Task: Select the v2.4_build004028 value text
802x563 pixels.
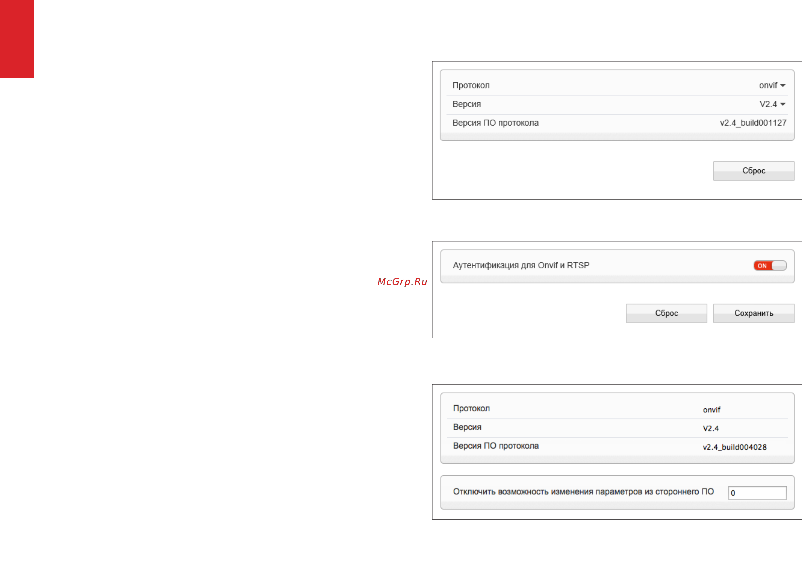Action: 735,447
